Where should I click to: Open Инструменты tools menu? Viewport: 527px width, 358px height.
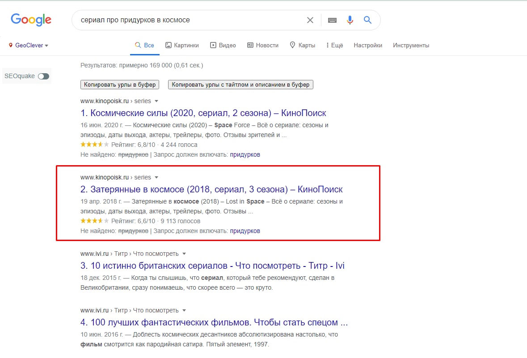tap(411, 45)
